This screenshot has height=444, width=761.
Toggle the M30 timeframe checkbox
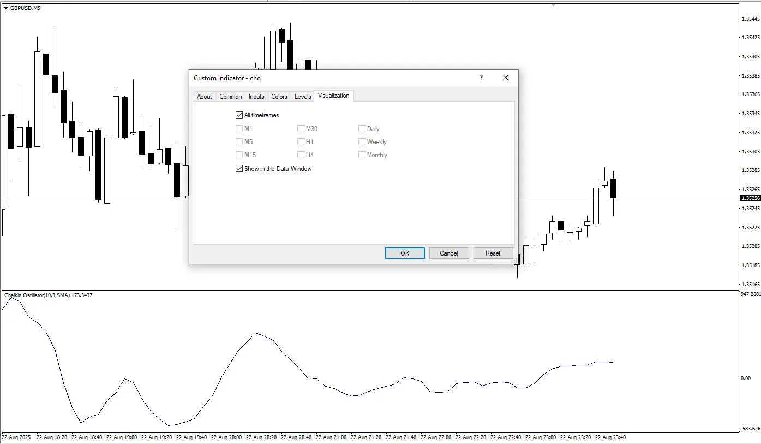coord(301,129)
